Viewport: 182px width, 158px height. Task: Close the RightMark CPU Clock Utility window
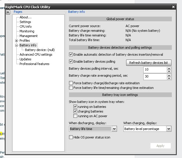[173, 7]
